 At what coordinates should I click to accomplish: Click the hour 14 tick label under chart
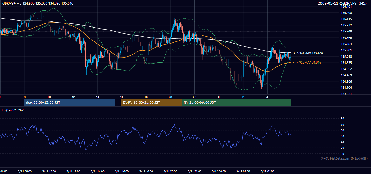click(98, 97)
